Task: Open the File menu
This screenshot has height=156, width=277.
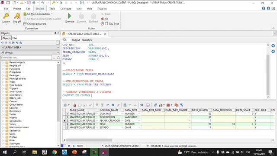Action: (x=6, y=9)
